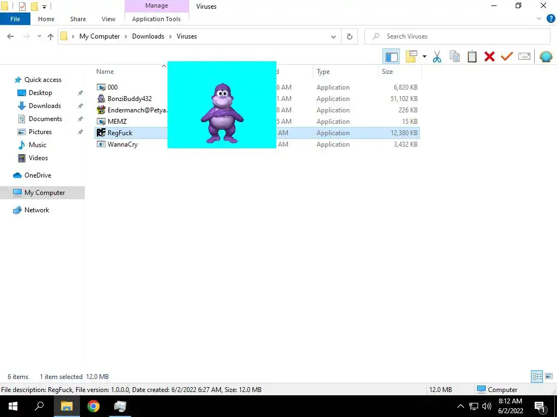Click Downloads in address breadcrumb
Image resolution: width=557 pixels, height=417 pixels.
[148, 36]
